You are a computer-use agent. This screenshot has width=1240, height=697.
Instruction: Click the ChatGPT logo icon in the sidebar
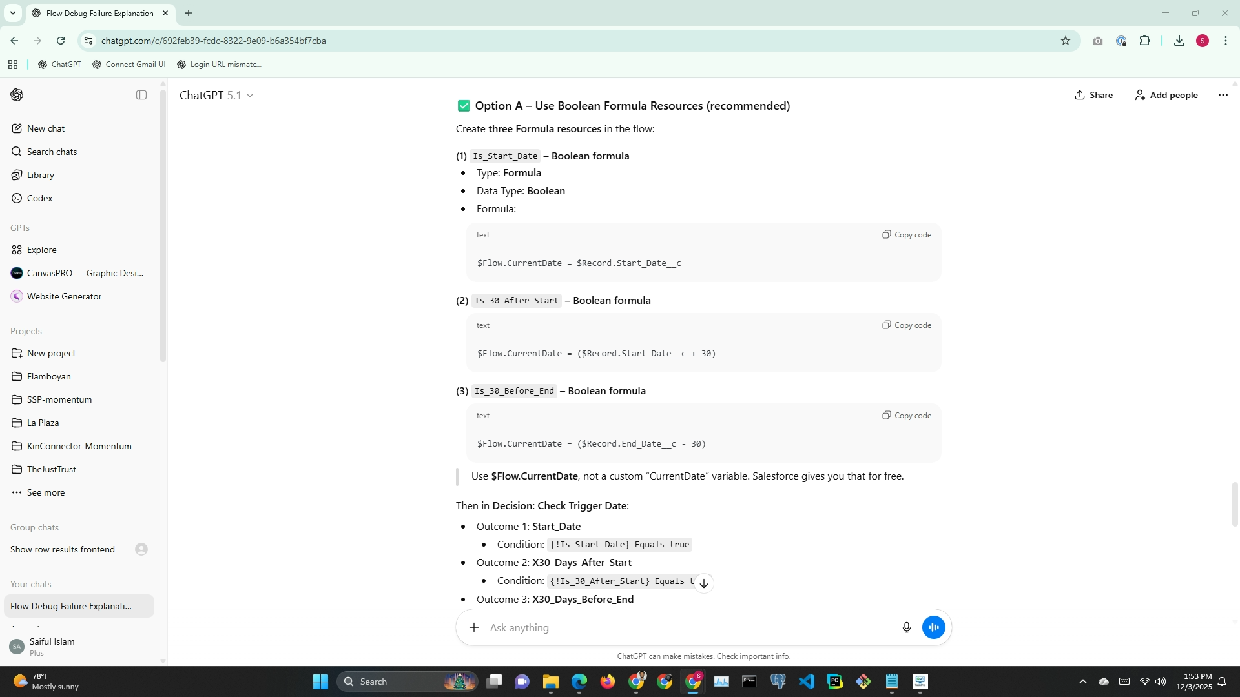point(17,95)
